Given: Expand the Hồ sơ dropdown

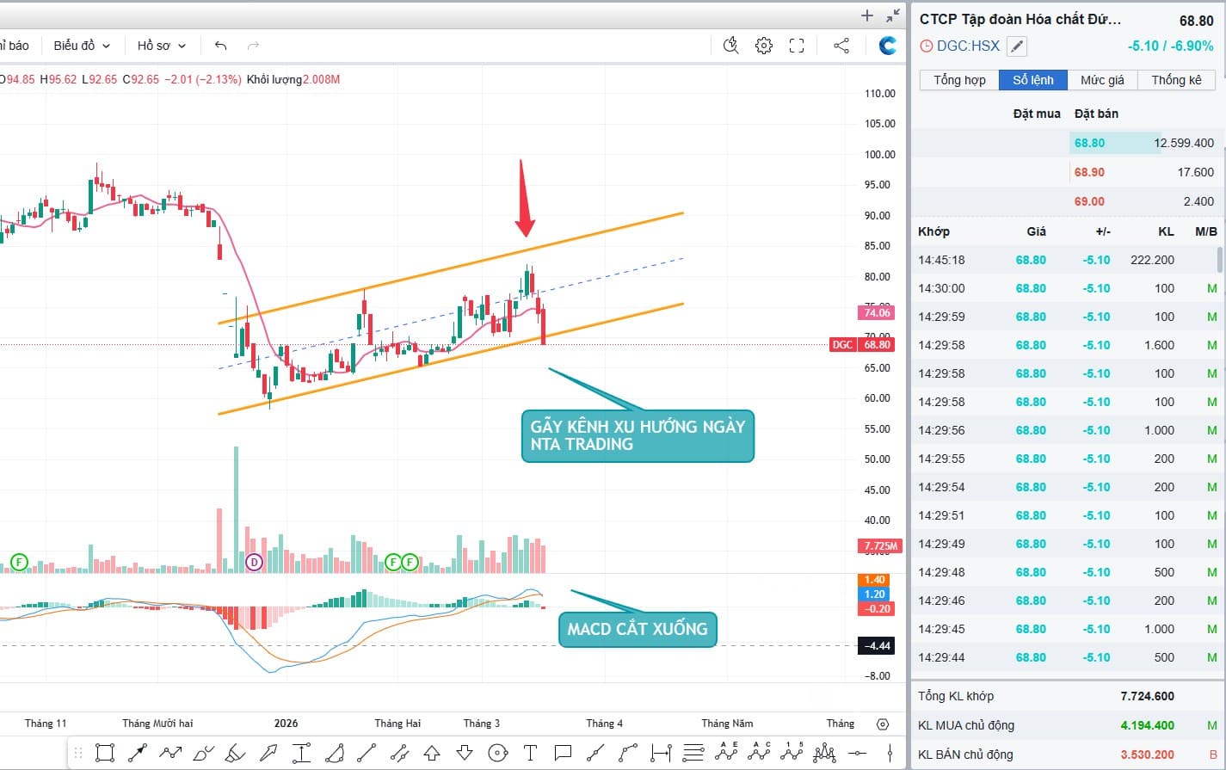Looking at the screenshot, I should [x=162, y=46].
